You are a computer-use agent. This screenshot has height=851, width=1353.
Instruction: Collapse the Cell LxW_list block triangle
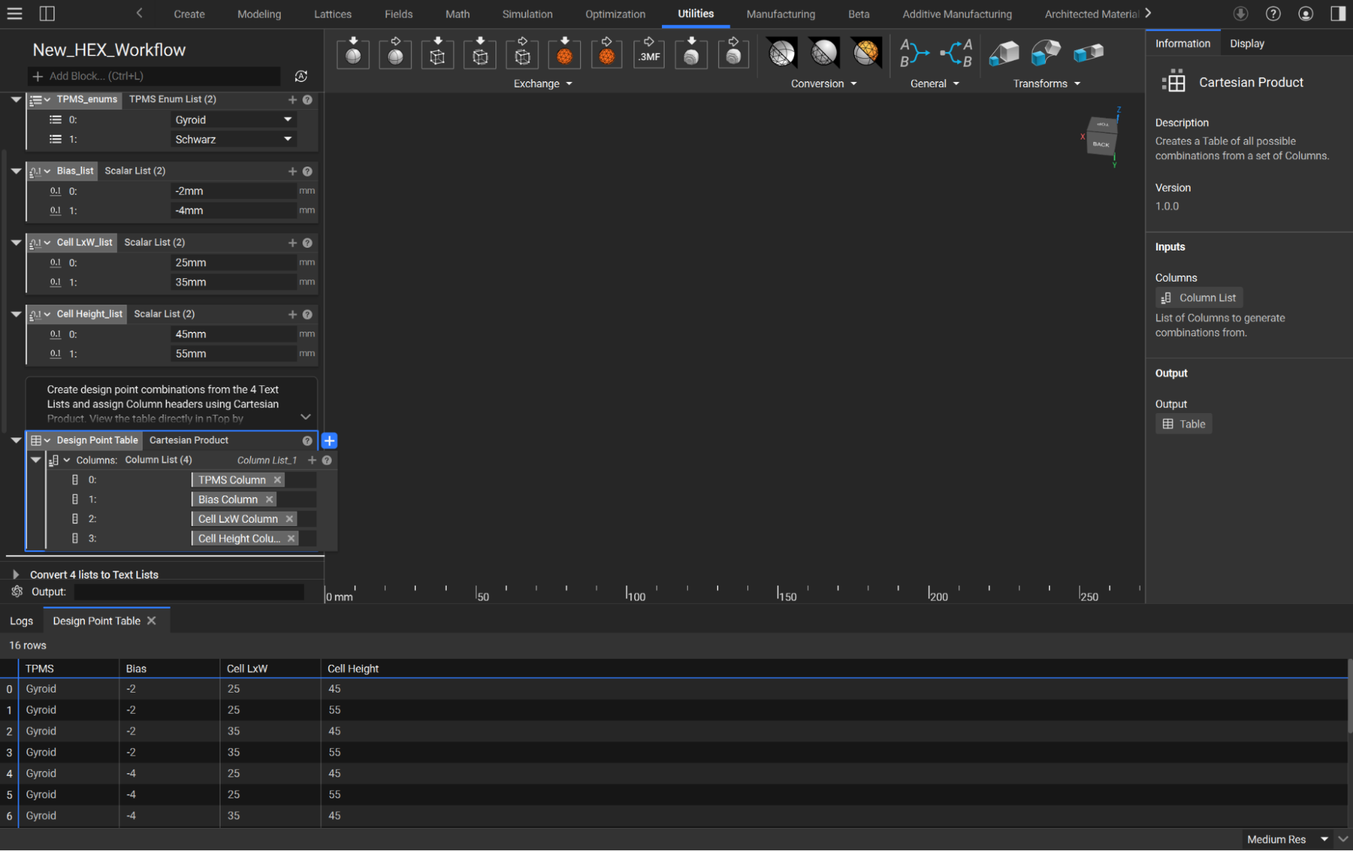click(16, 242)
